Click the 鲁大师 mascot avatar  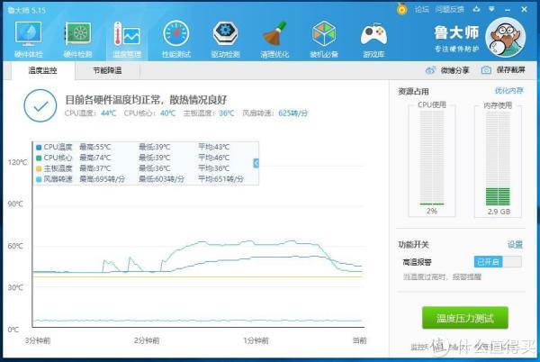click(505, 37)
